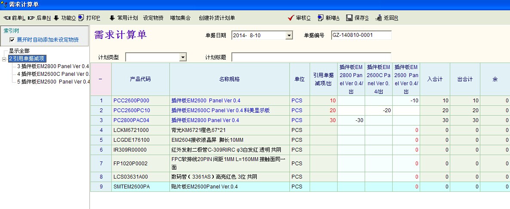Screen dimensions: 510x209
Task: Open the 设定物资 menu item
Action: click(153, 18)
